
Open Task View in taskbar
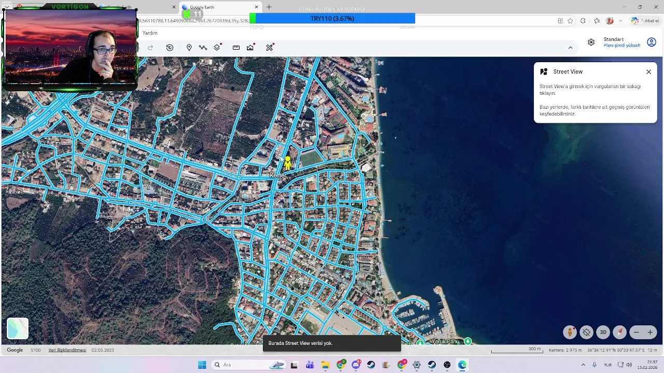click(294, 365)
